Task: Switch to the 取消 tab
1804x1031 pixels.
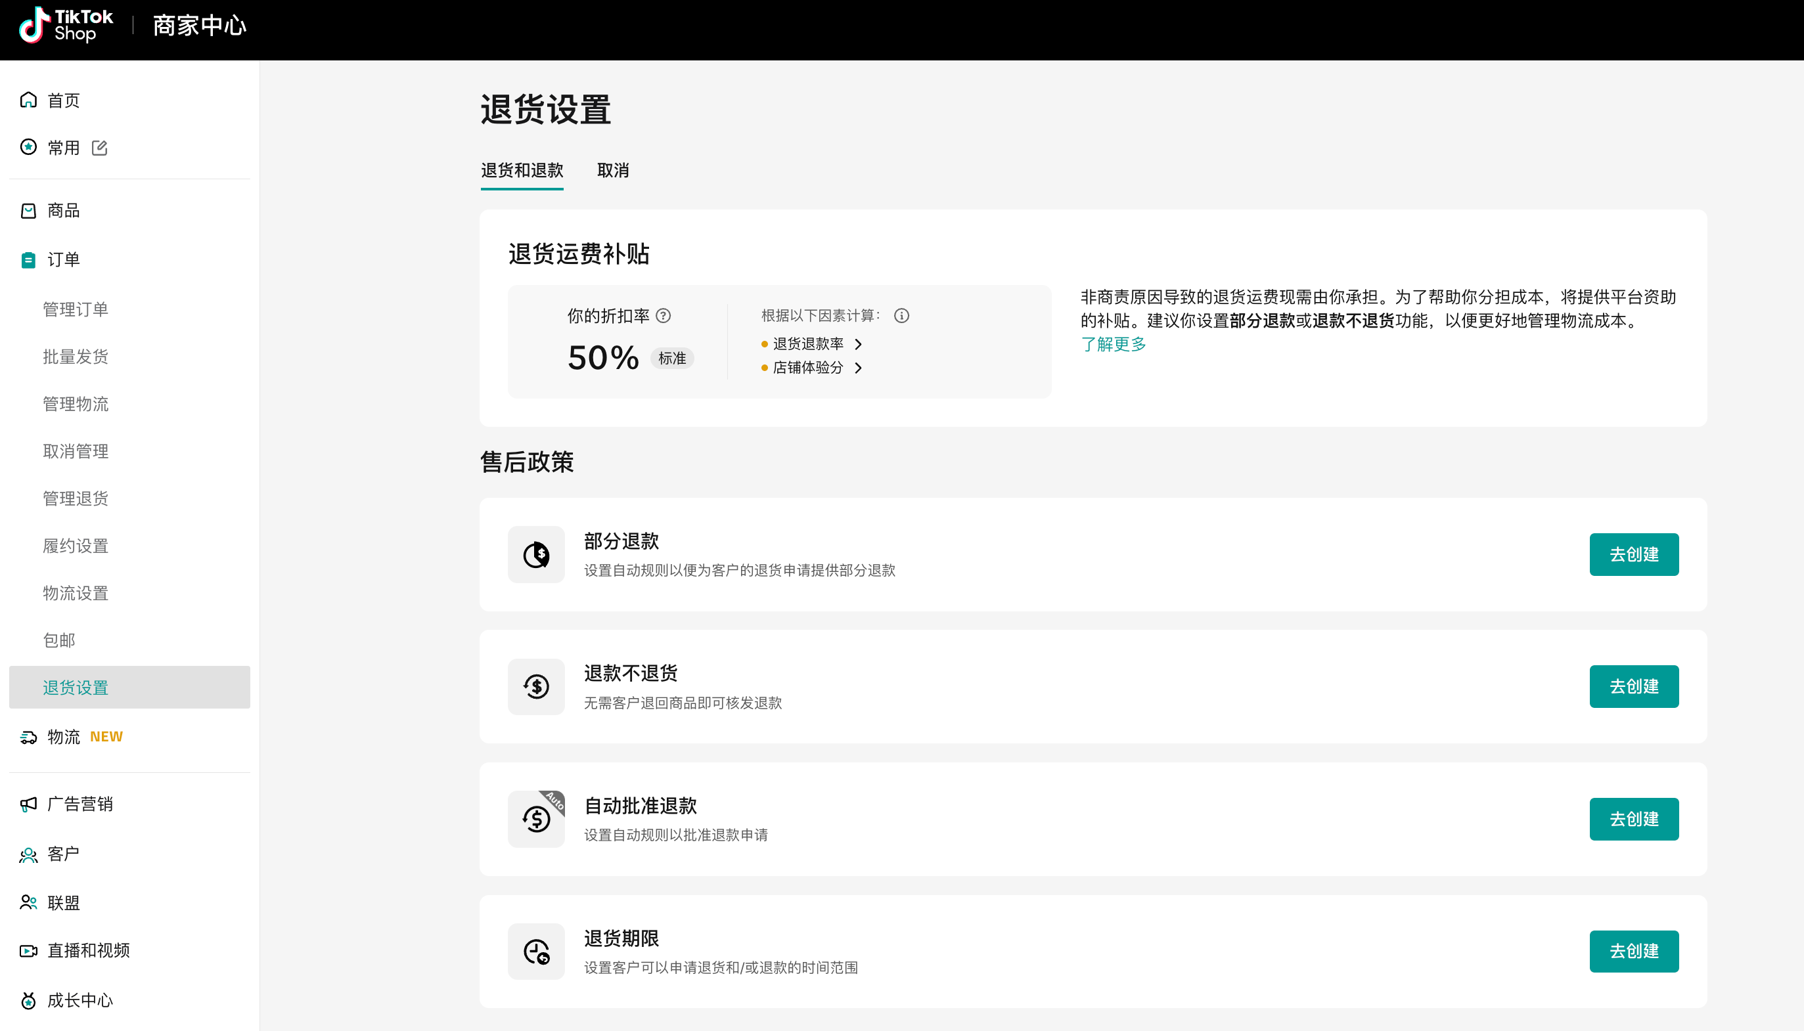Action: (613, 171)
